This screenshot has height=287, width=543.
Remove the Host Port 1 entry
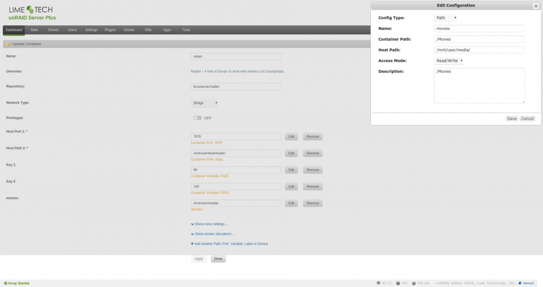[x=313, y=136]
